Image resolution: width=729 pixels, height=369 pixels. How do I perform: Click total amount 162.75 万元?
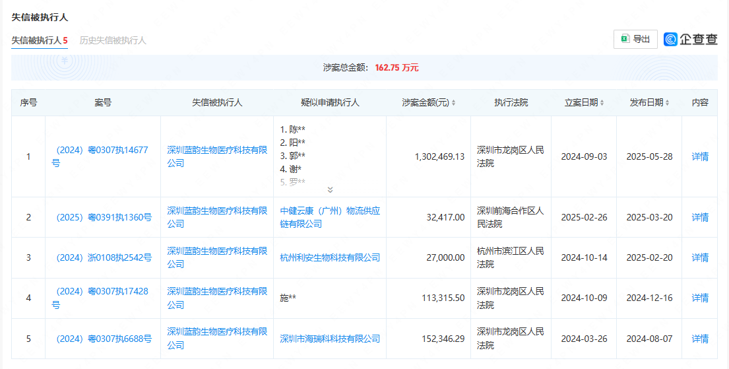396,68
